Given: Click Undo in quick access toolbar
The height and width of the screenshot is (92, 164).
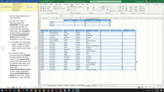Looking at the screenshot, I should [x=53, y=2].
